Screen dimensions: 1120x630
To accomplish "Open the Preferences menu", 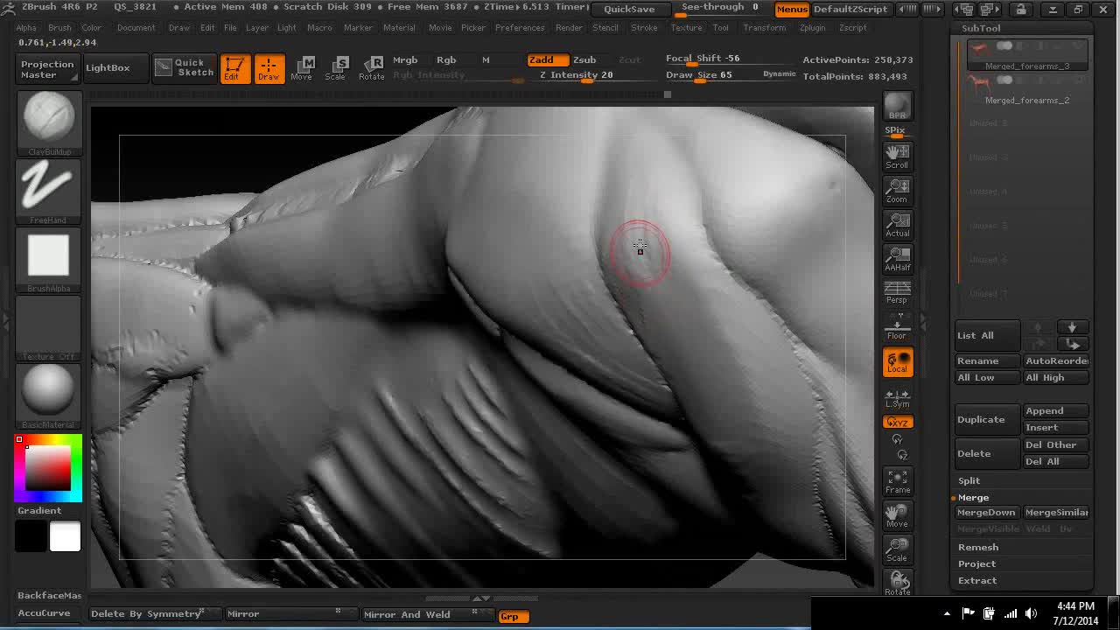I will (x=520, y=28).
